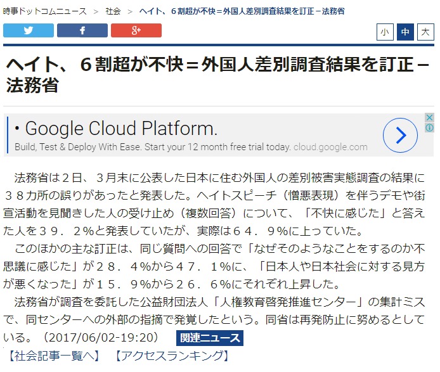This screenshot has height=372, width=440.
Task: Close the Google Cloud ad with X
Action: pos(430,118)
